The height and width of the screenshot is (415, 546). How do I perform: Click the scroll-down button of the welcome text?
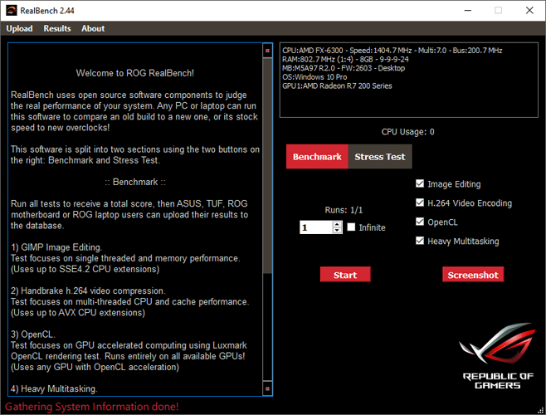(x=267, y=388)
